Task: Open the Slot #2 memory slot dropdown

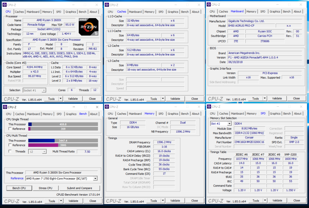Action: (229, 124)
